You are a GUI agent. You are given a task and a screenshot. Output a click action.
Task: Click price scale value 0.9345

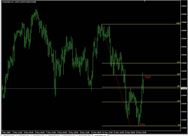pos(184,95)
